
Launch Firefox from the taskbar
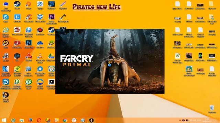(x=30, y=120)
